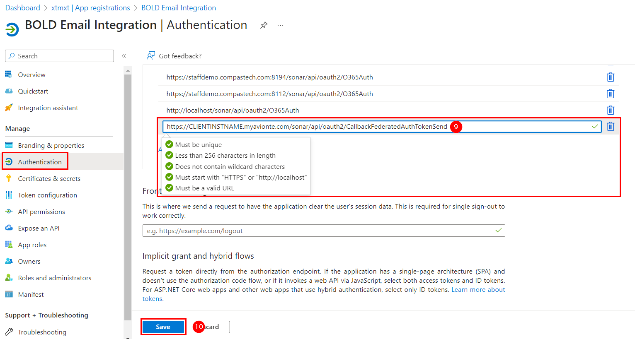Select the staffdemo 8194 O365Auth URI text
This screenshot has height=339, width=635.
270,77
